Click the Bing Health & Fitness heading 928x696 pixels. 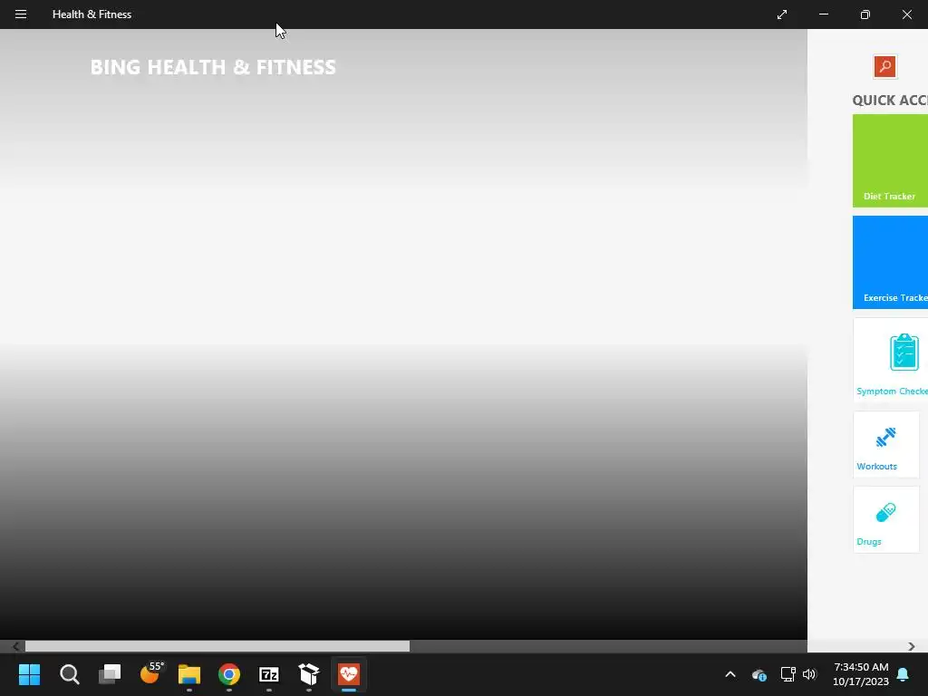pyautogui.click(x=213, y=67)
